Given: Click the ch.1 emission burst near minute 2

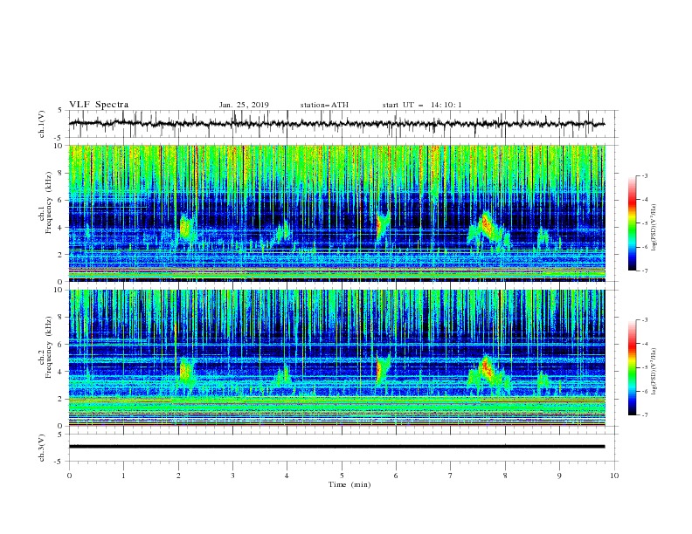Looking at the screenshot, I should click(x=187, y=229).
